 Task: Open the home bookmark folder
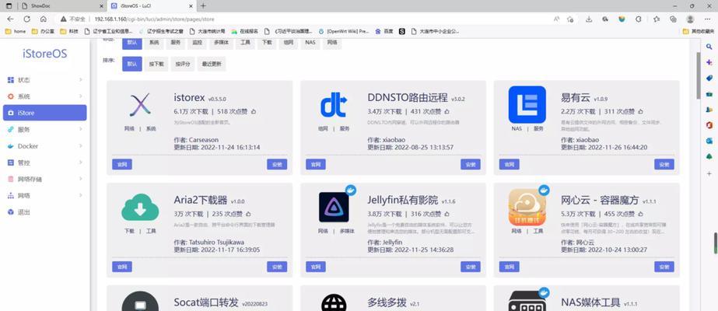pyautogui.click(x=16, y=32)
